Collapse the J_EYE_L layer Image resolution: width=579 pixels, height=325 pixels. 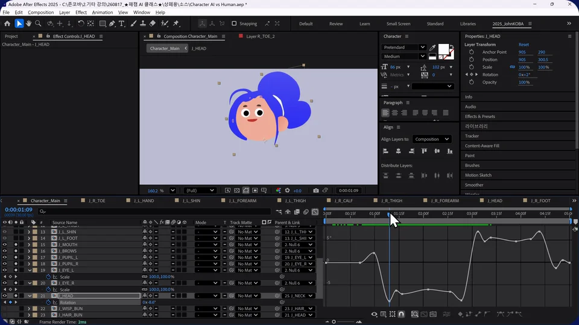(x=30, y=270)
